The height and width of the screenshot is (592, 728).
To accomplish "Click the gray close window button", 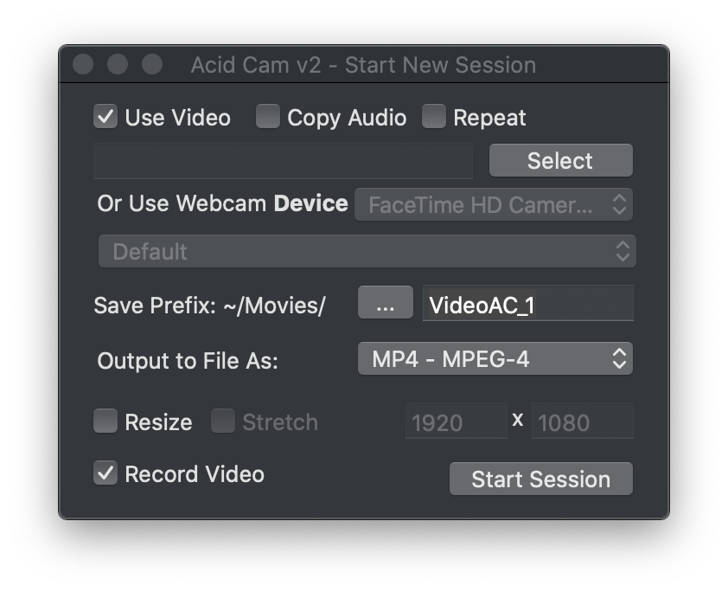I will tap(83, 65).
